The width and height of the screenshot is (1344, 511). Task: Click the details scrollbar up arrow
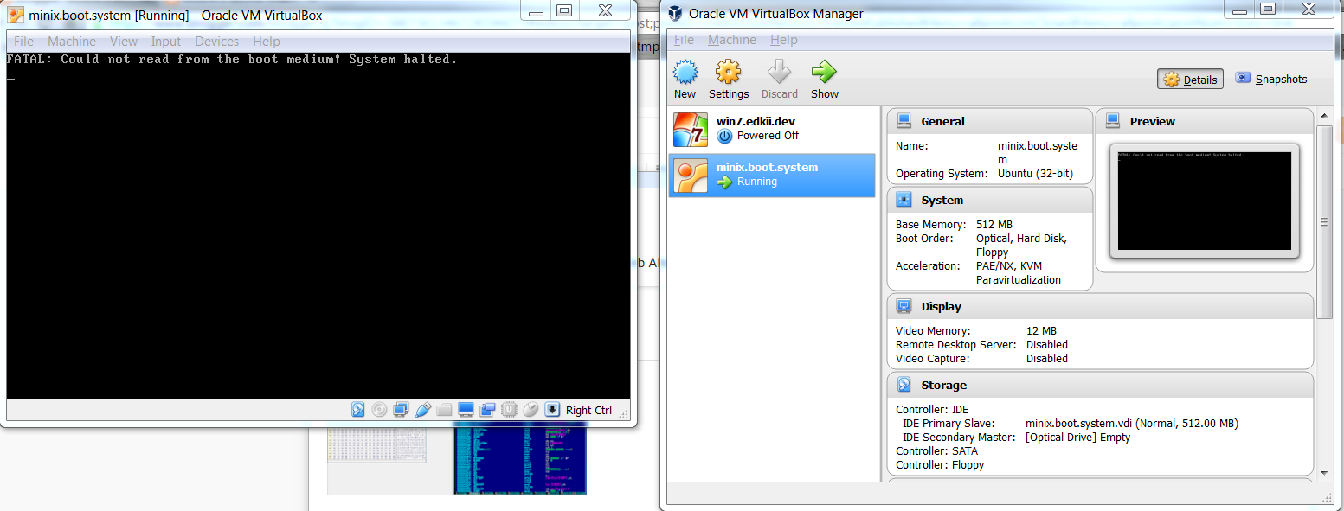1323,116
